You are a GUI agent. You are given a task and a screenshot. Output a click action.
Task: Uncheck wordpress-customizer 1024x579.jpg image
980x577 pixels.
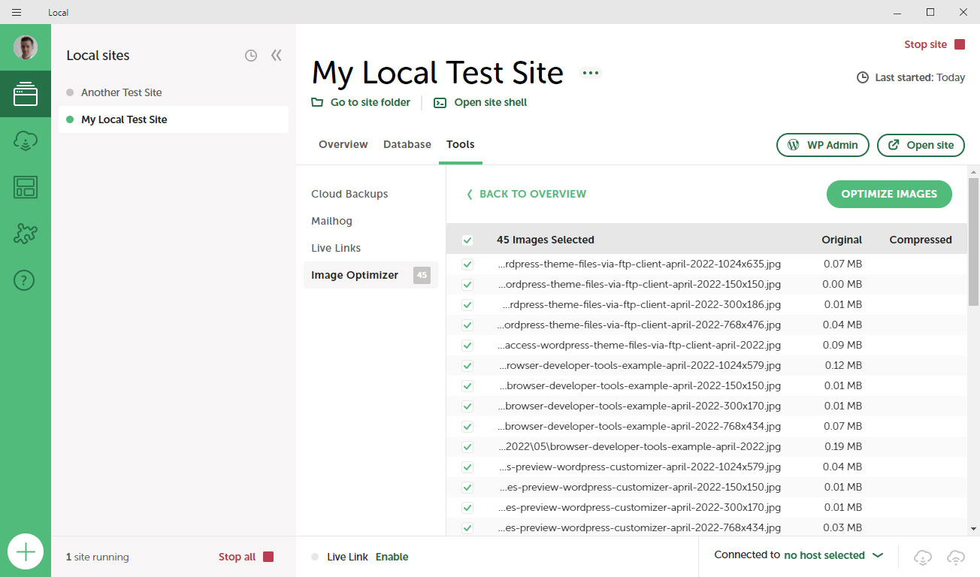tap(467, 467)
